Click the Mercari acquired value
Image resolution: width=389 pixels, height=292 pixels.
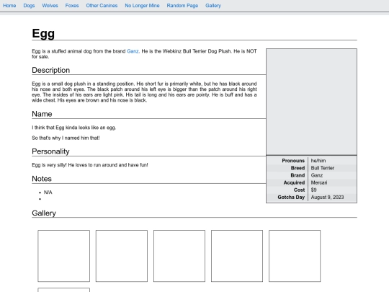click(x=319, y=182)
